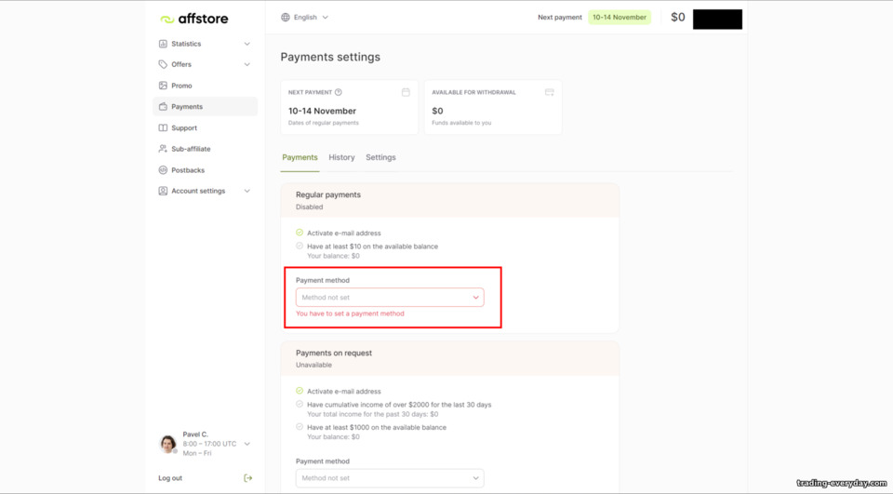Click the black account button in header
The image size is (893, 494).
[x=717, y=19]
